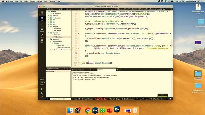Open Chrome from the Dock
Viewport: 205px width, 115px height.
pos(88,111)
